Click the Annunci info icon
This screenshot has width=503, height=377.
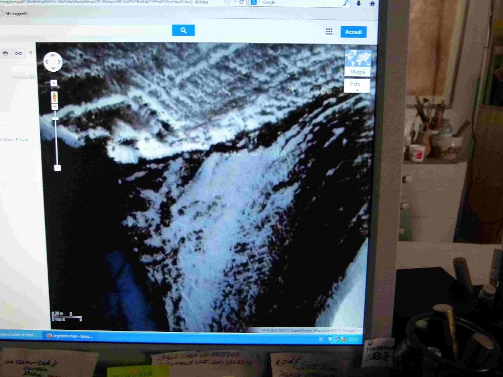[32, 77]
